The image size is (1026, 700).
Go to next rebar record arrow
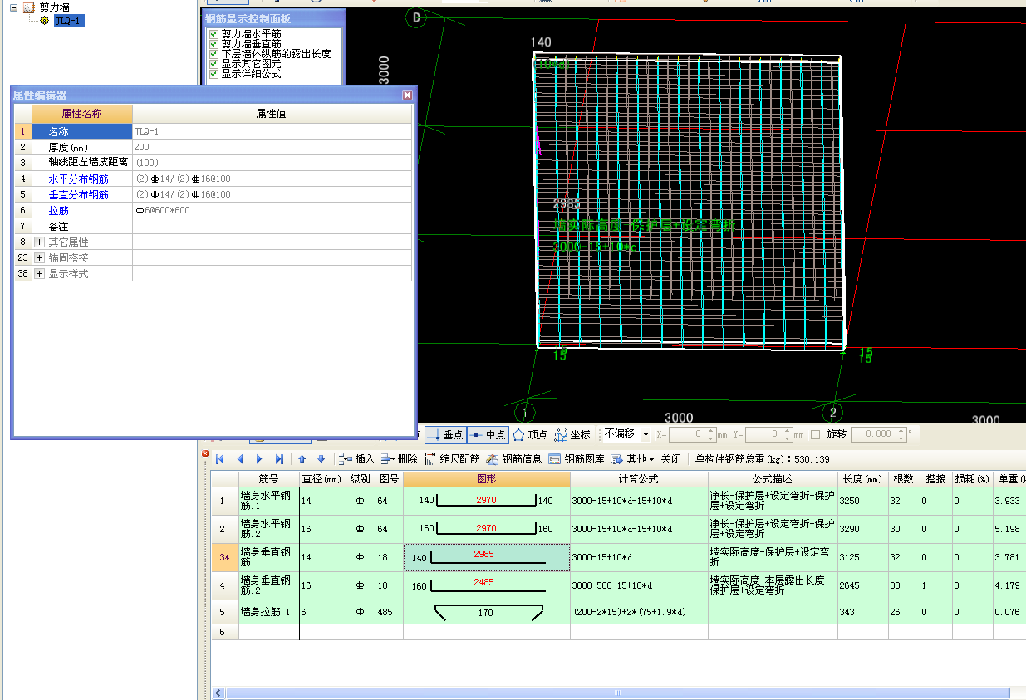pos(259,458)
